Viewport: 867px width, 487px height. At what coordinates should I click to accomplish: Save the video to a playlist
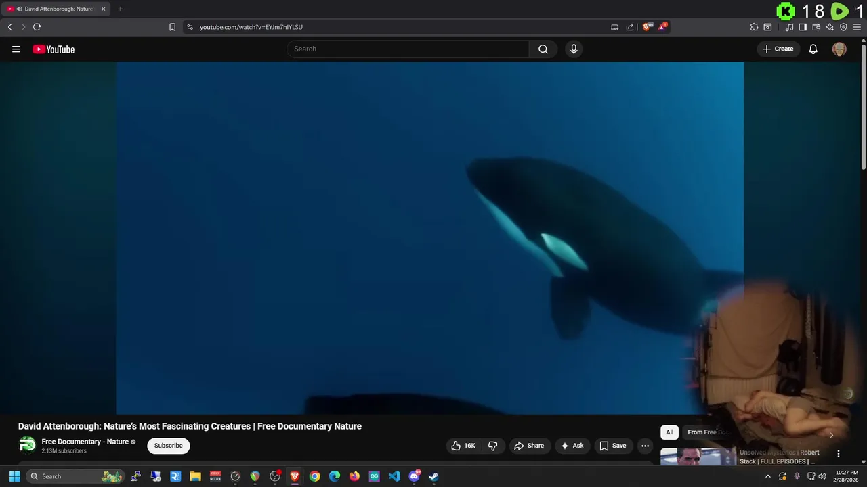613,446
